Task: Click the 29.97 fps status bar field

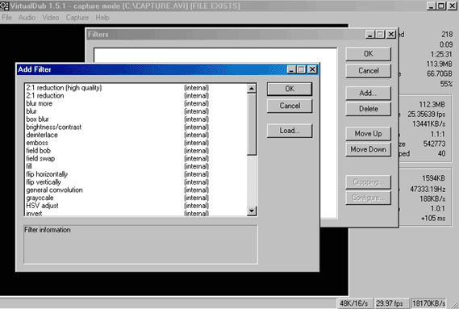Action: pos(390,303)
